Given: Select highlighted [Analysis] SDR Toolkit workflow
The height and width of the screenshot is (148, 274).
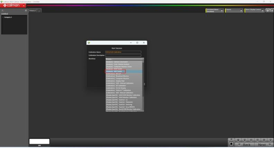Looking at the screenshot, I should pyautogui.click(x=124, y=71).
